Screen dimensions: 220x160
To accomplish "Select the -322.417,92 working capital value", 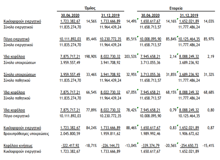I will (70, 146).
